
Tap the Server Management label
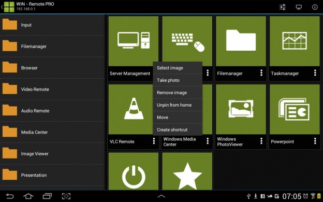tap(130, 74)
